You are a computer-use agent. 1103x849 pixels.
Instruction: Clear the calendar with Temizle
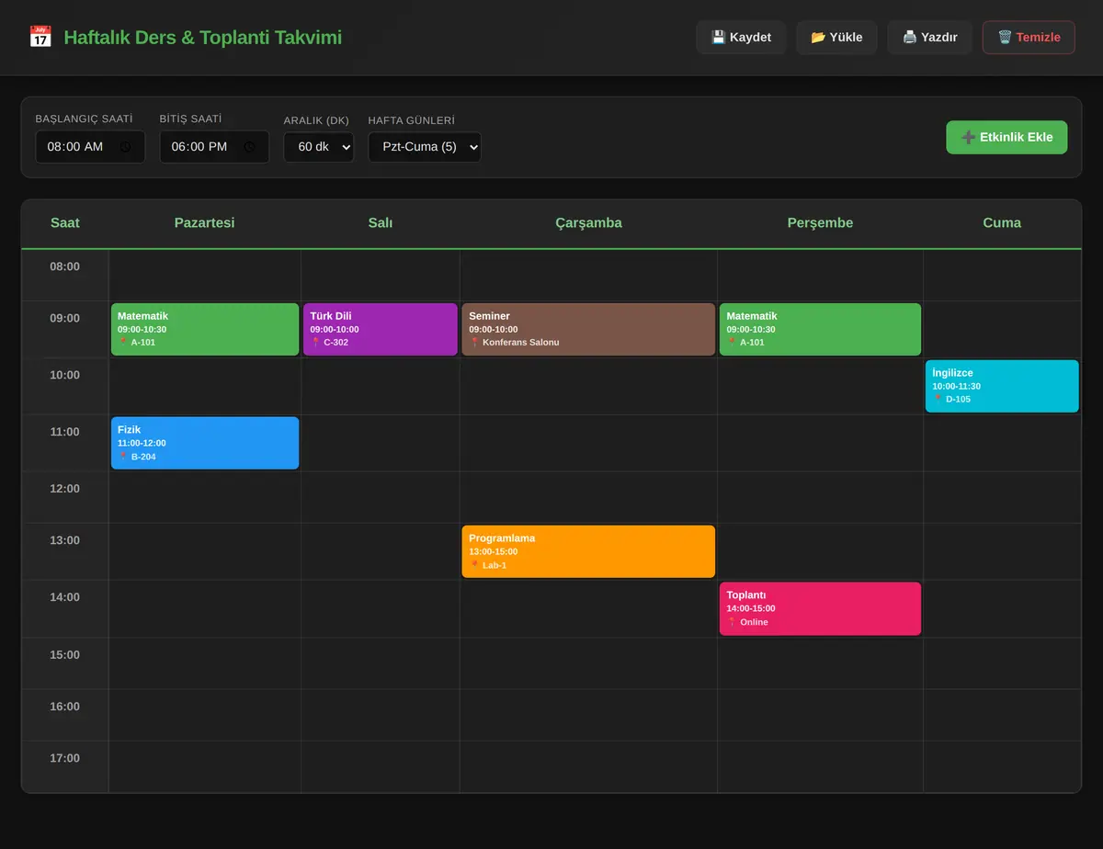click(x=1029, y=38)
